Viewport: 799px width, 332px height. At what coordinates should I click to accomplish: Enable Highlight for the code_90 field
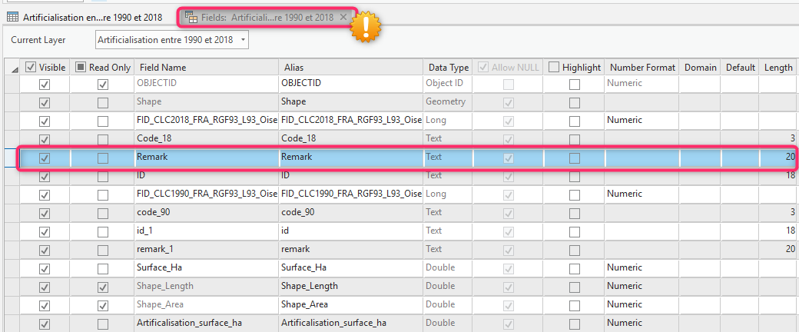(x=575, y=214)
